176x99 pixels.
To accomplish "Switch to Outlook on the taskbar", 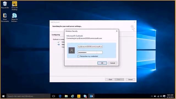I will [x=91, y=96].
